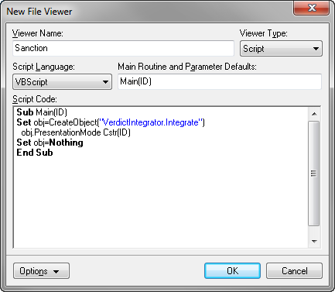
Task: Open the Viewer Type dropdown showing Script
Action: click(x=281, y=49)
